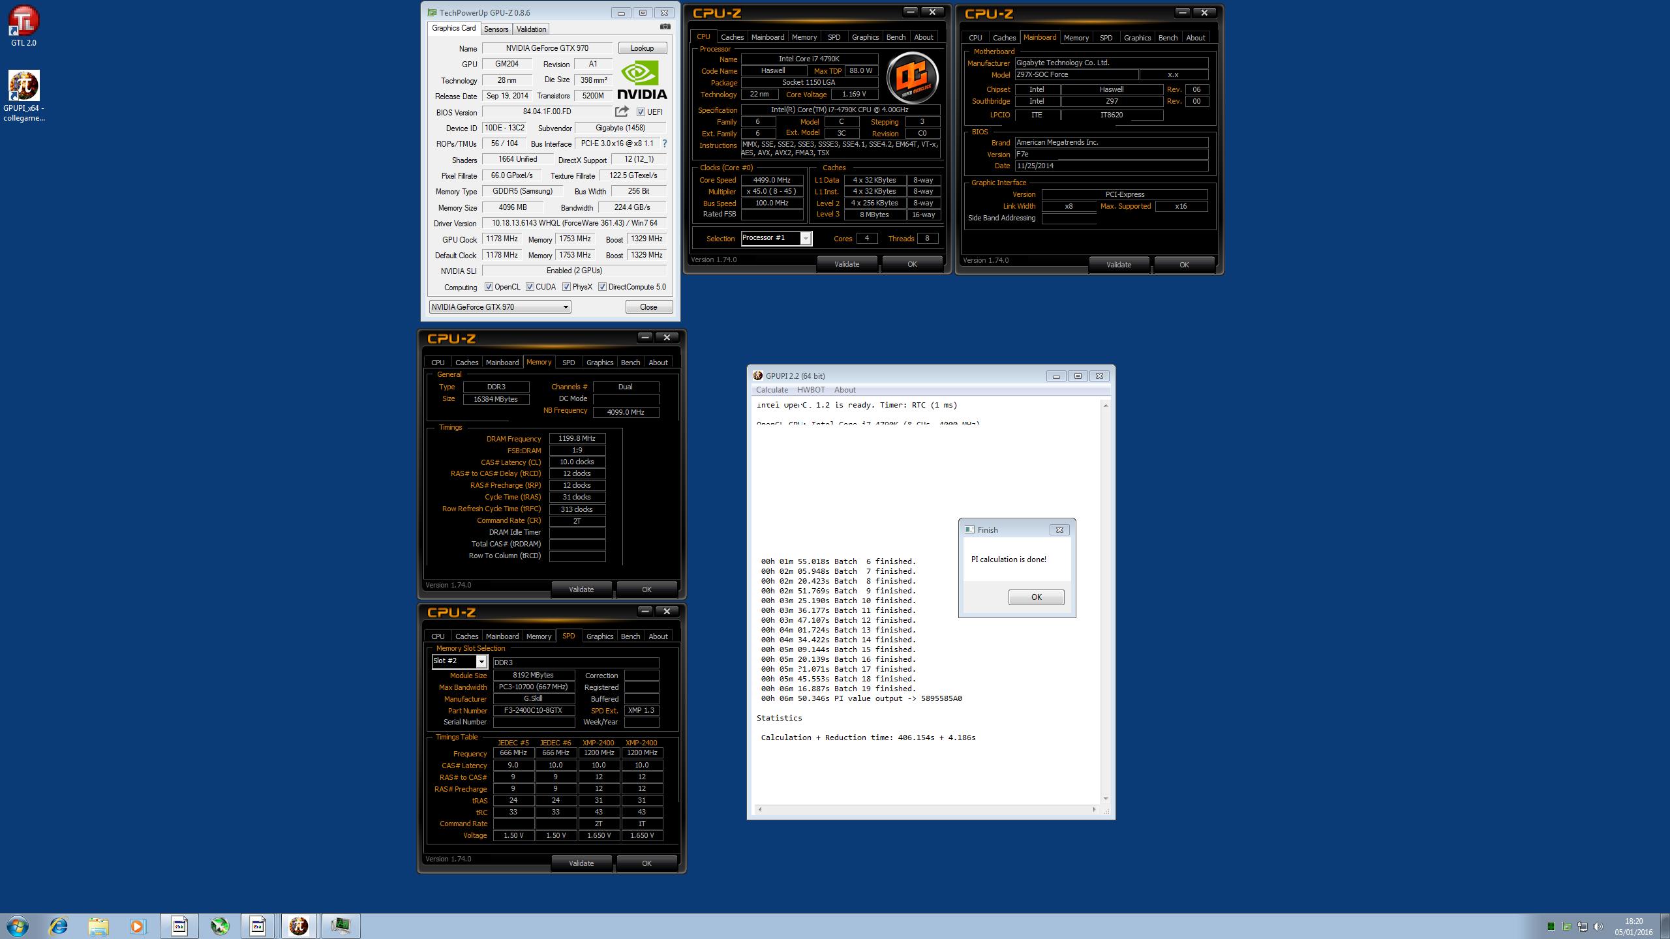Toggle the OpenCL checkbox

(x=488, y=287)
